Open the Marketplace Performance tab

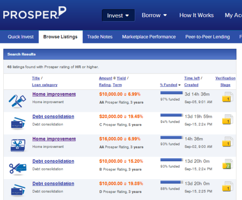[149, 37]
